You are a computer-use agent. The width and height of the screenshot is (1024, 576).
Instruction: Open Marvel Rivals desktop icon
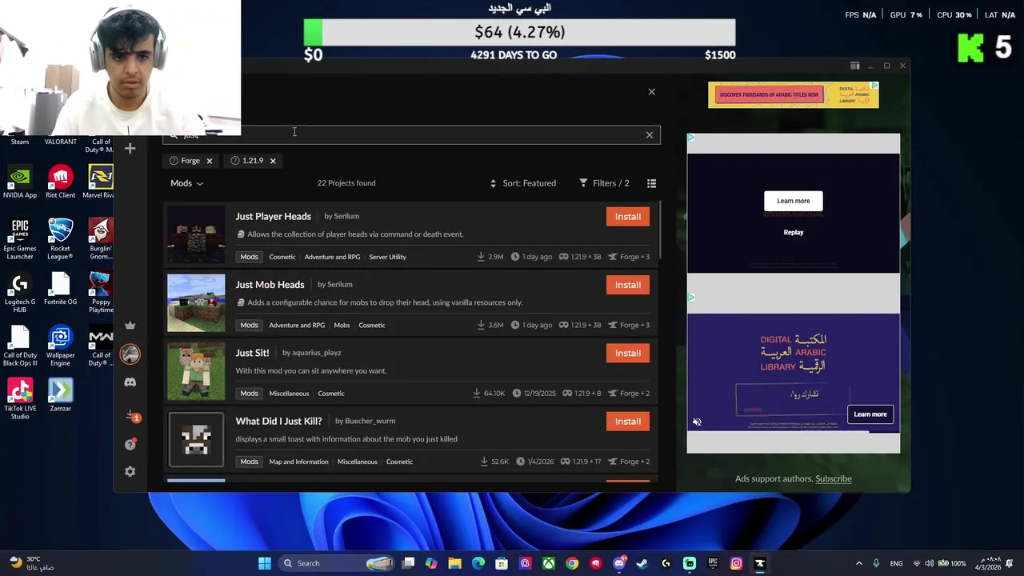(100, 182)
